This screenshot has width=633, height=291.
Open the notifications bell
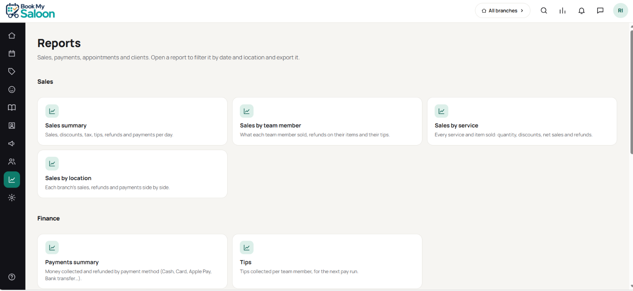click(x=581, y=11)
